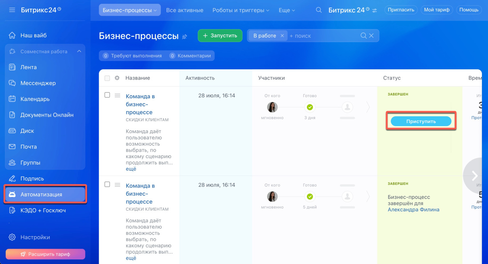Viewport: 488px width, 264px height.
Task: Check the first business process row
Action: pos(107,95)
